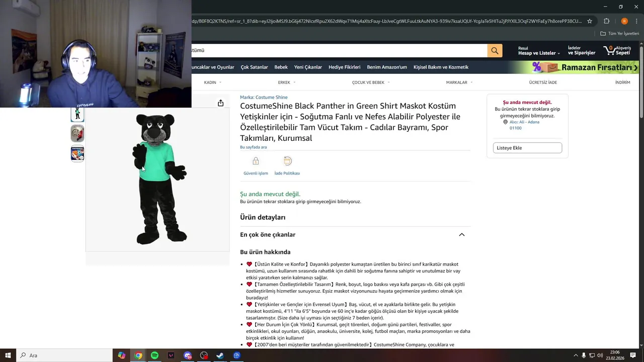Screen dimensions: 644x362
Task: Open Copilot from the taskbar
Action: pyautogui.click(x=122, y=355)
